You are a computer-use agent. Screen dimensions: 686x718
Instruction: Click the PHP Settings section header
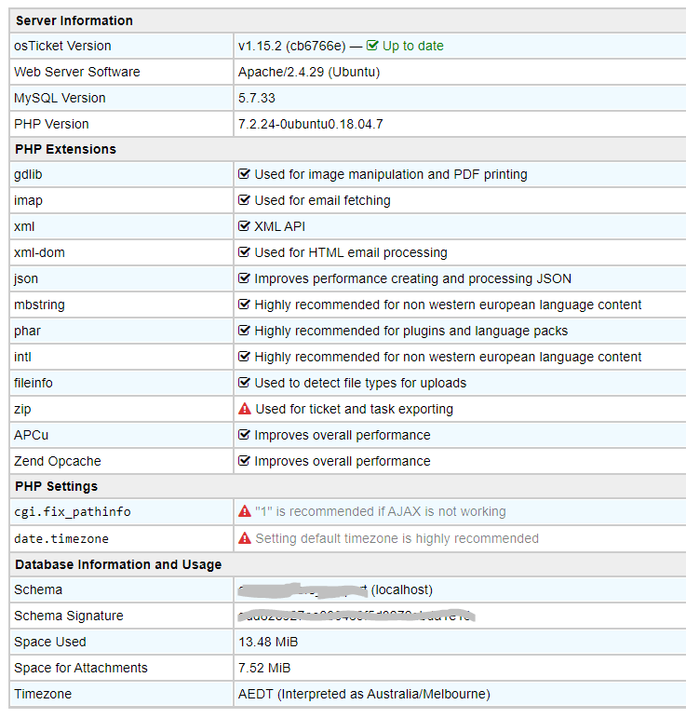coord(57,486)
